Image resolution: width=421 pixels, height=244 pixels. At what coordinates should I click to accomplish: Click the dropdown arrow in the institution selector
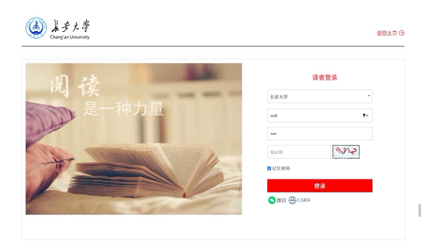pos(368,96)
